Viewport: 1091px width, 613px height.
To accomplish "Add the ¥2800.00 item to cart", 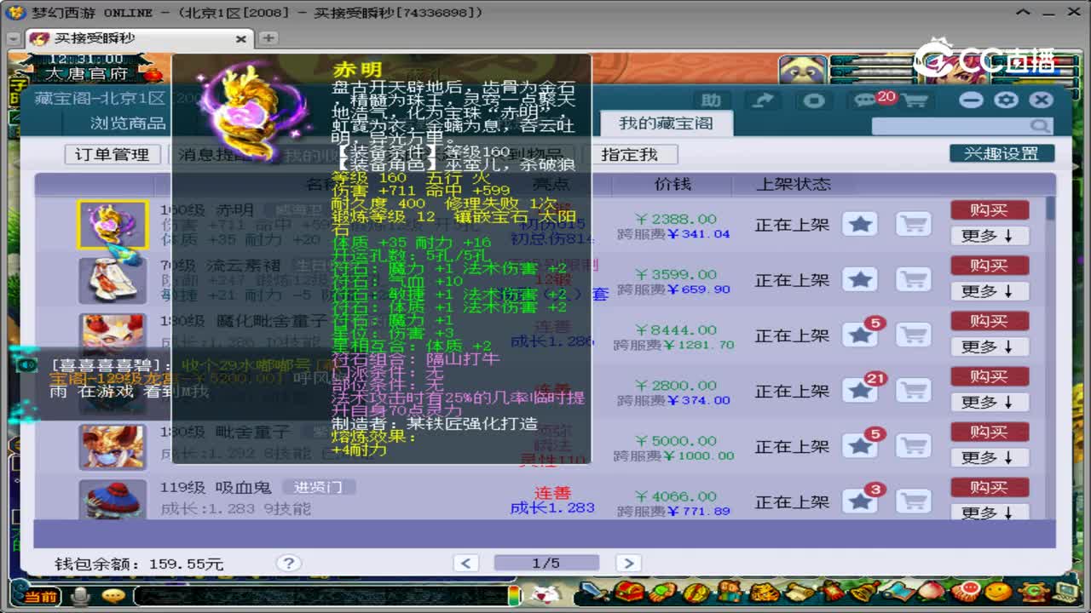I will coord(913,391).
